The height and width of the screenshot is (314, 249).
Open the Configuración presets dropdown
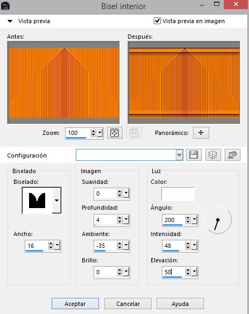pos(179,155)
